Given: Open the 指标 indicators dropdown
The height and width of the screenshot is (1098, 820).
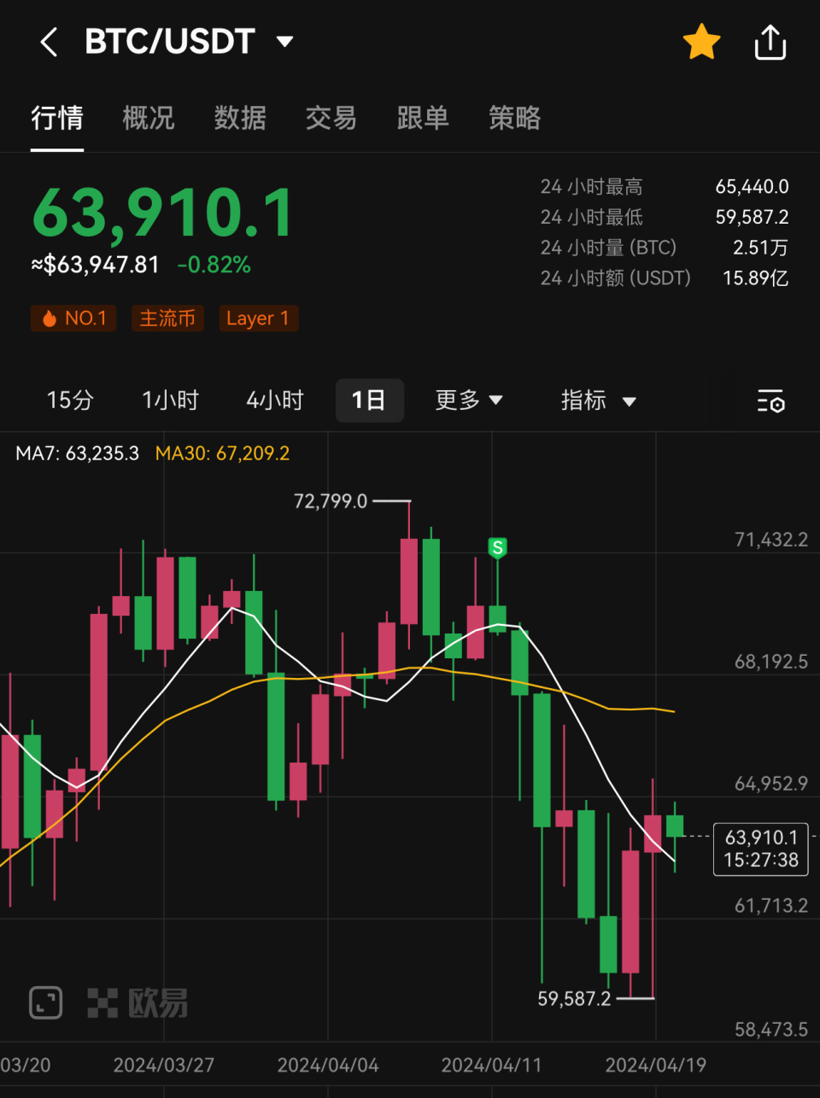Looking at the screenshot, I should click(598, 400).
